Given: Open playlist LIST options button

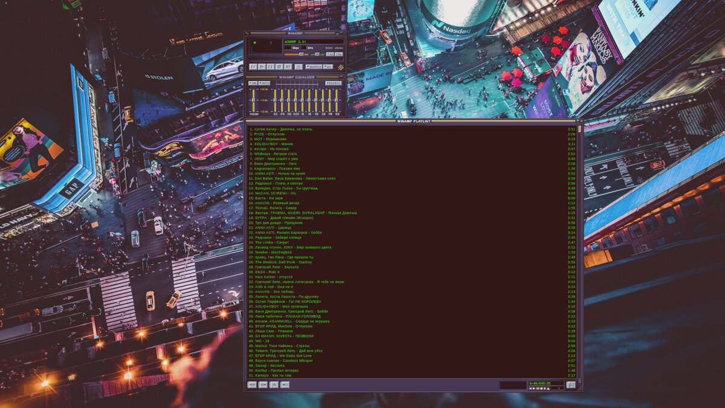Looking at the screenshot, I should click(x=571, y=384).
